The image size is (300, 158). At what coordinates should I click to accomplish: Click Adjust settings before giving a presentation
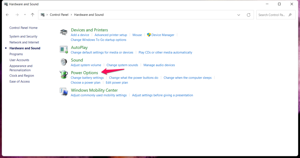tap(162, 95)
